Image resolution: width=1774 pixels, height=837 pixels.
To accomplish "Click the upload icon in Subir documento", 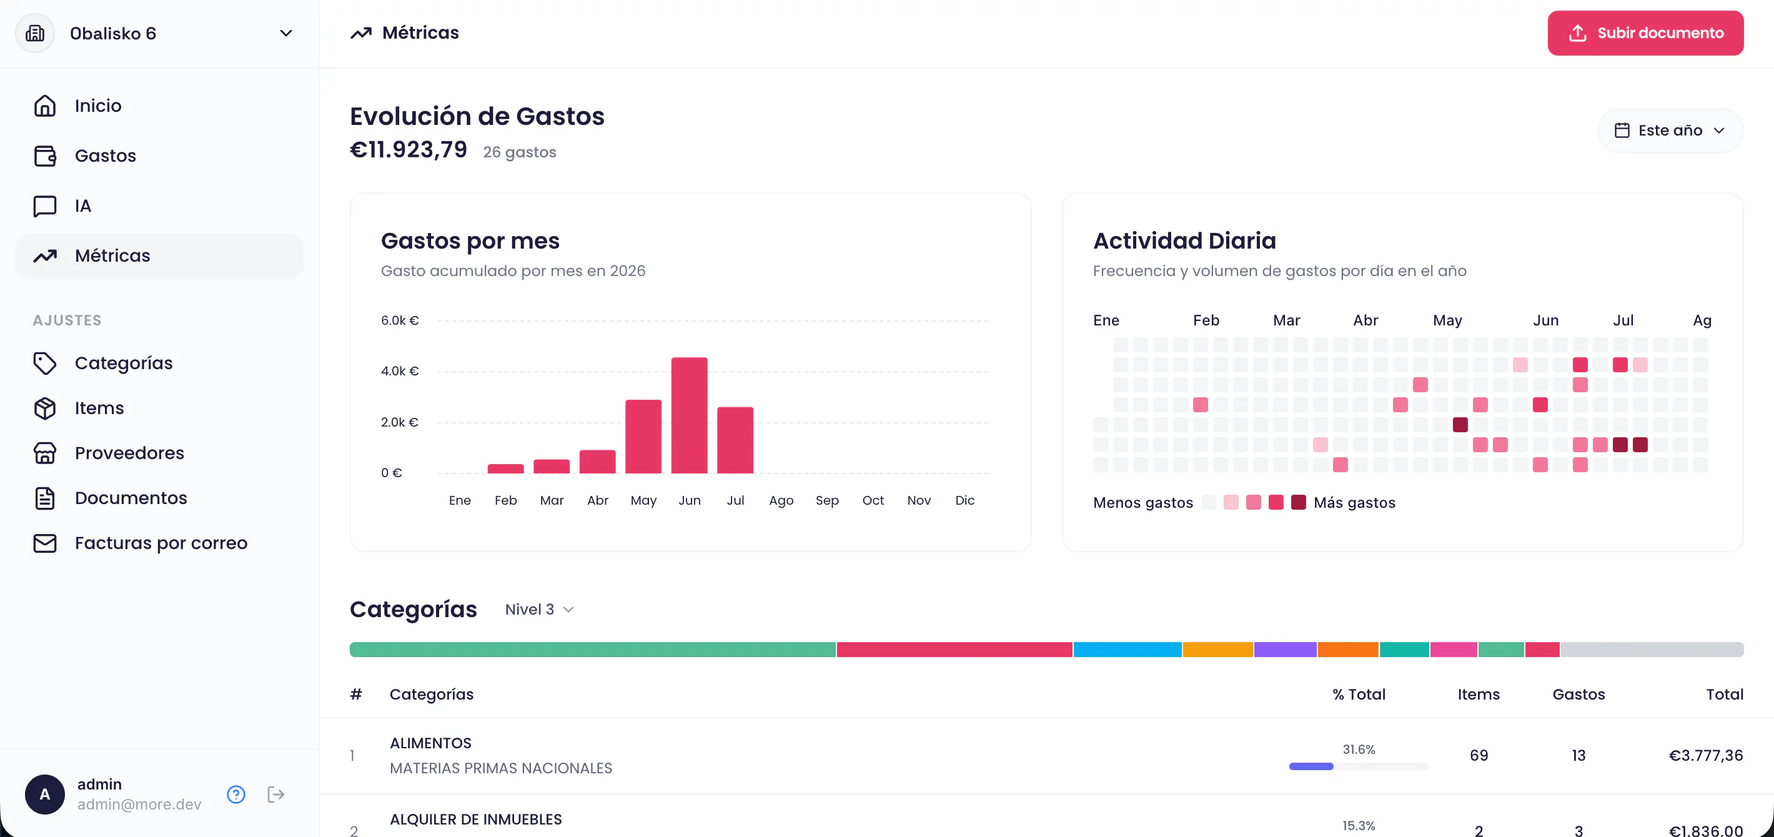I will click(1578, 33).
